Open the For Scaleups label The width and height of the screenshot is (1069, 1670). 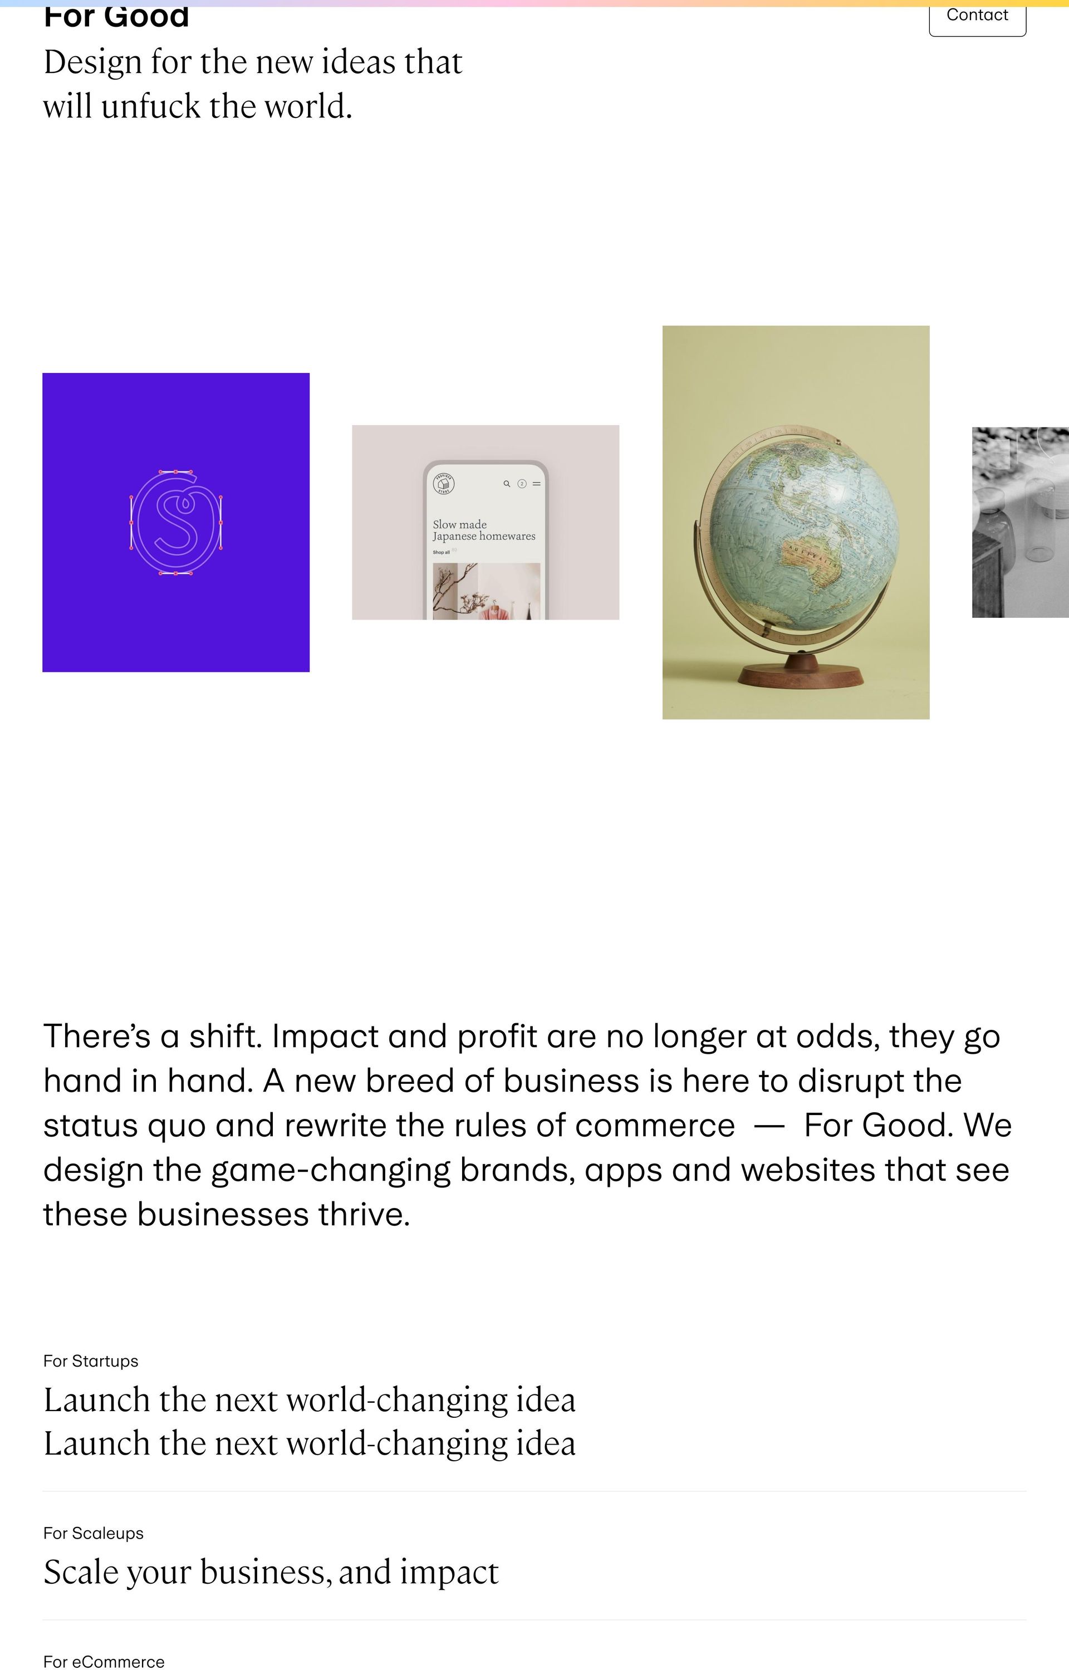(93, 1533)
